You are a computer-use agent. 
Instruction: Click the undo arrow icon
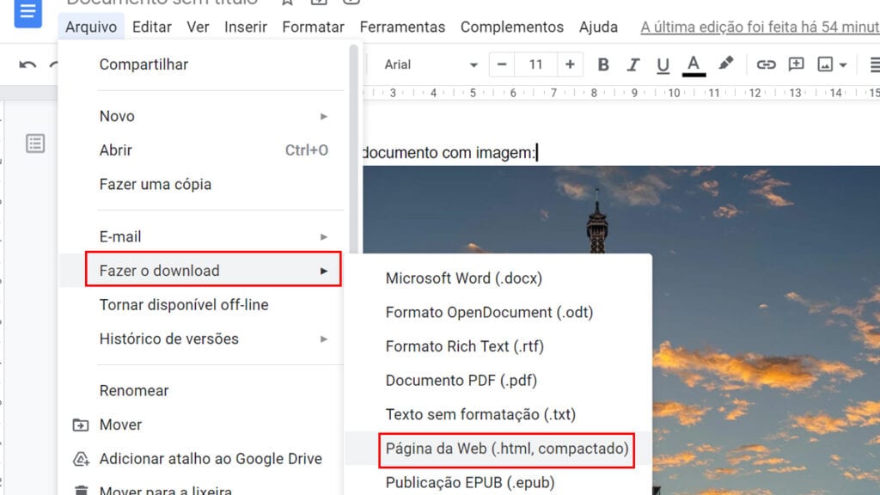click(x=27, y=65)
